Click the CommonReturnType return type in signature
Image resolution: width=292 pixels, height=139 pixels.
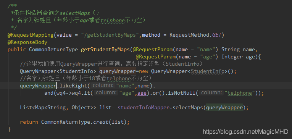(x=53, y=50)
